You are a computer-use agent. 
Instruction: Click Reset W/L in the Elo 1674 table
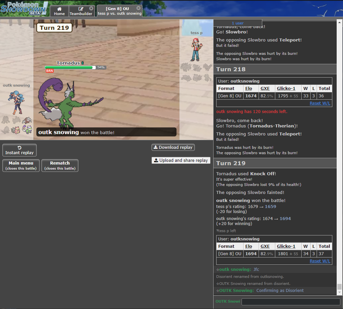click(320, 103)
